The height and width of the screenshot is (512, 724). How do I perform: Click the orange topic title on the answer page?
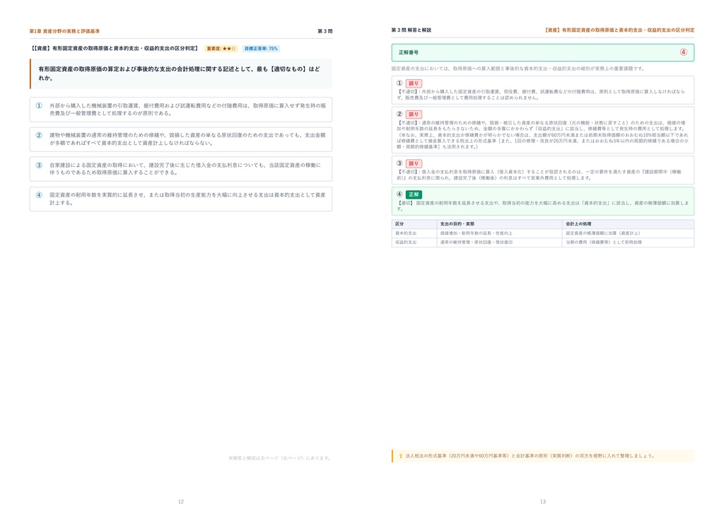[x=619, y=30]
